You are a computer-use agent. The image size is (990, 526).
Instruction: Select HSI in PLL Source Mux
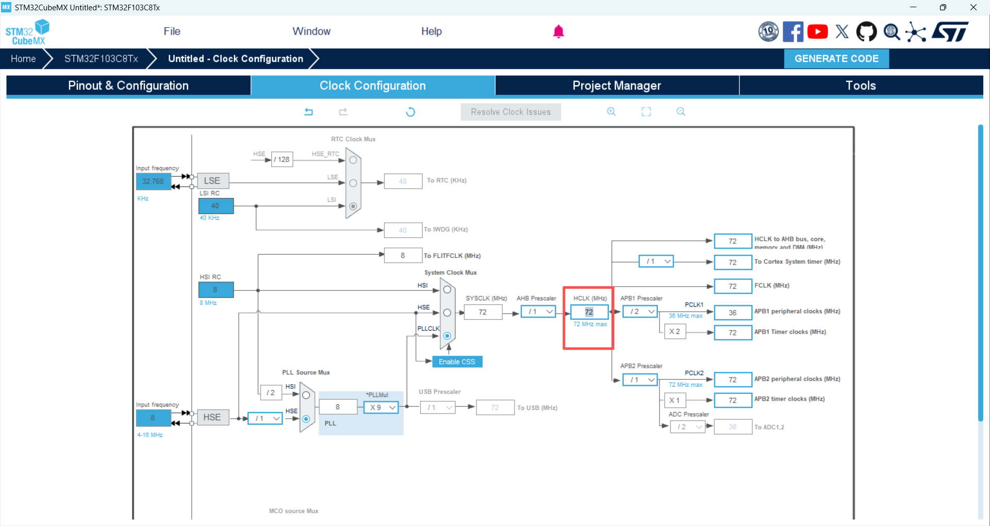pyautogui.click(x=306, y=396)
